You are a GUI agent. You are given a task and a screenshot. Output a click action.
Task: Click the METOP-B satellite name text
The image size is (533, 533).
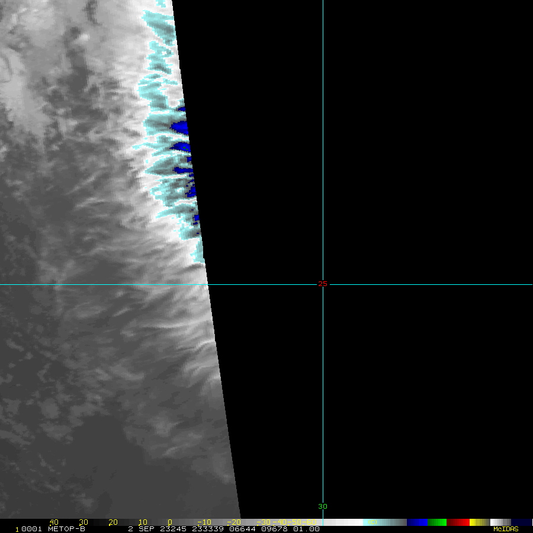coord(66,529)
